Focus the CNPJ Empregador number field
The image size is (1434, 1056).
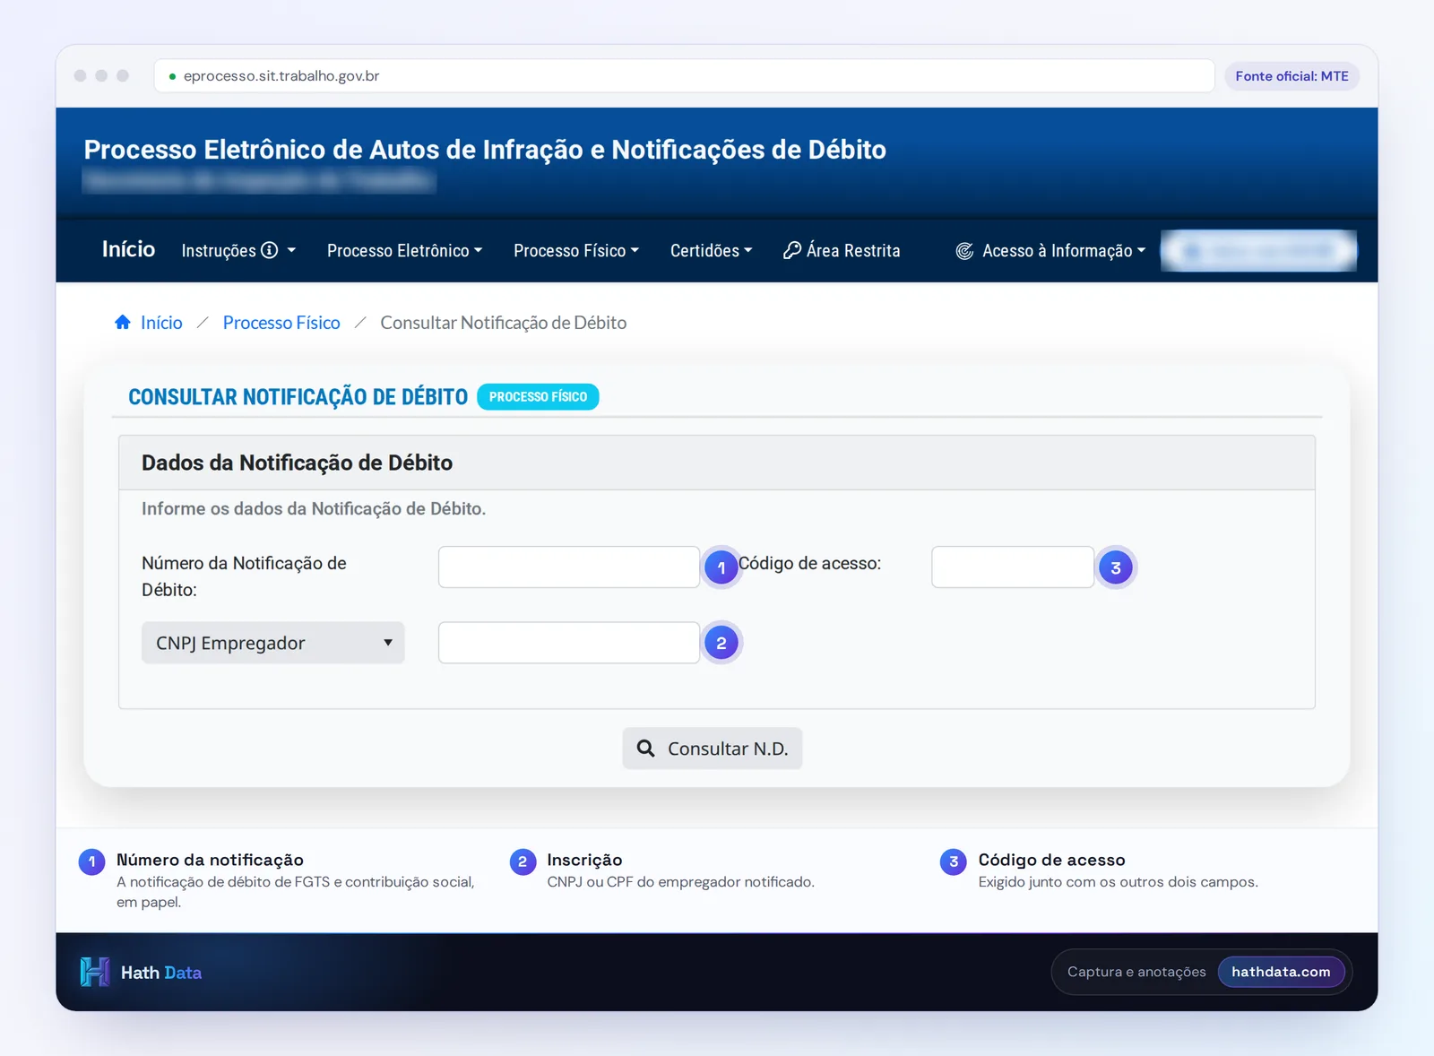(569, 643)
